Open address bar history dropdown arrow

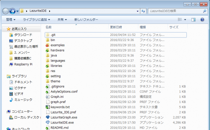pyautogui.click(x=137, y=11)
